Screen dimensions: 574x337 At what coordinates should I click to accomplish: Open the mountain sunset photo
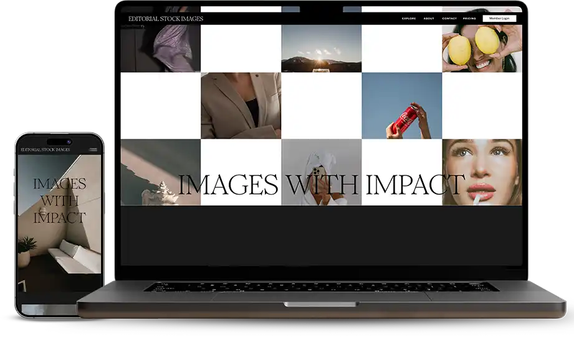tap(321, 48)
